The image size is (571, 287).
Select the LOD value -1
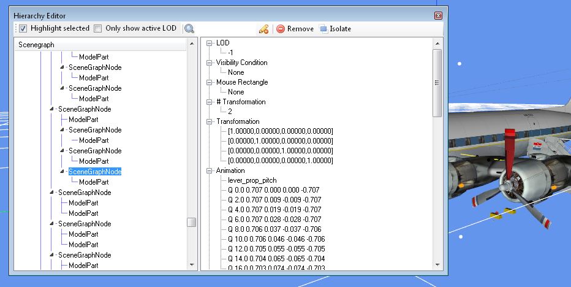(230, 53)
